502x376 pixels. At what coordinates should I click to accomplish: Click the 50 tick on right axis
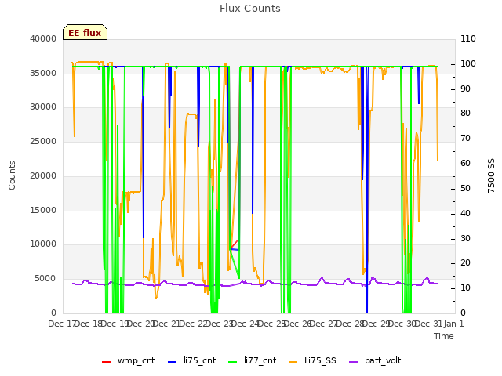point(465,188)
